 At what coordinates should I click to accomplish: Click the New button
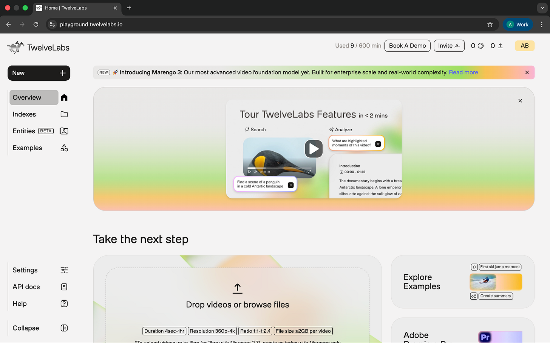coord(39,73)
